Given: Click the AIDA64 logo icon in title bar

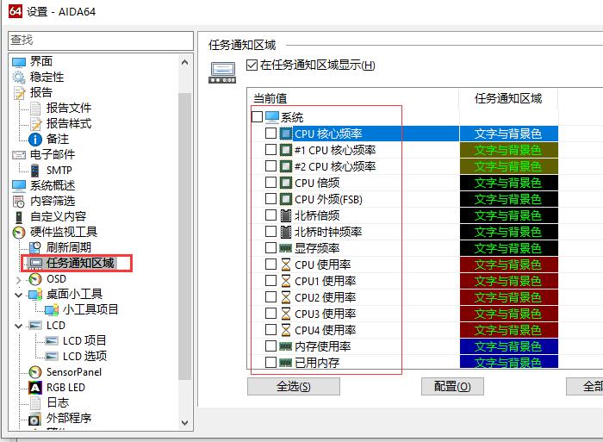Looking at the screenshot, I should [x=16, y=11].
